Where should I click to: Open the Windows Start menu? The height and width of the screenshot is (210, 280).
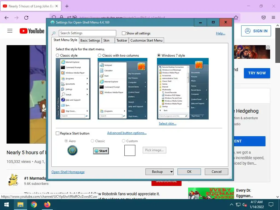7,205
